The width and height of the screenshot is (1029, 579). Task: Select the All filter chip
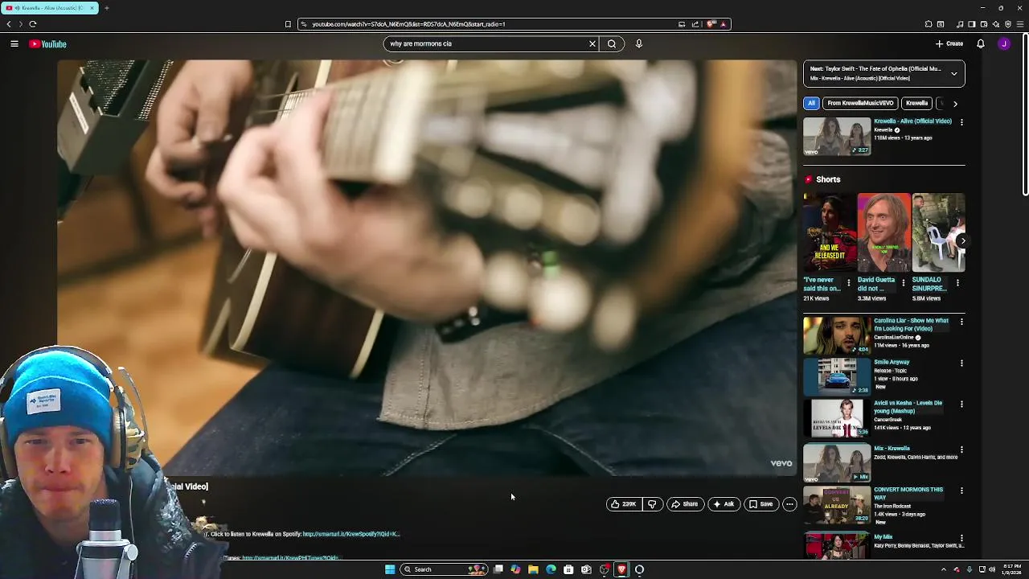(811, 103)
